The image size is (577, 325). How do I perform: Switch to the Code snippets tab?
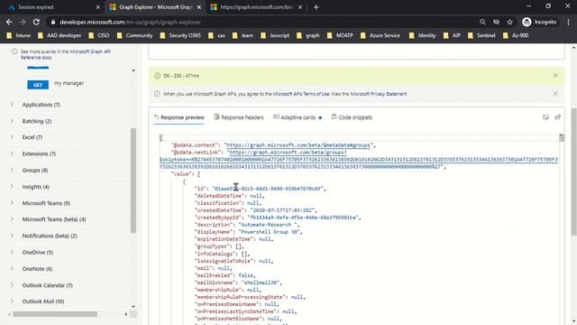click(x=352, y=117)
